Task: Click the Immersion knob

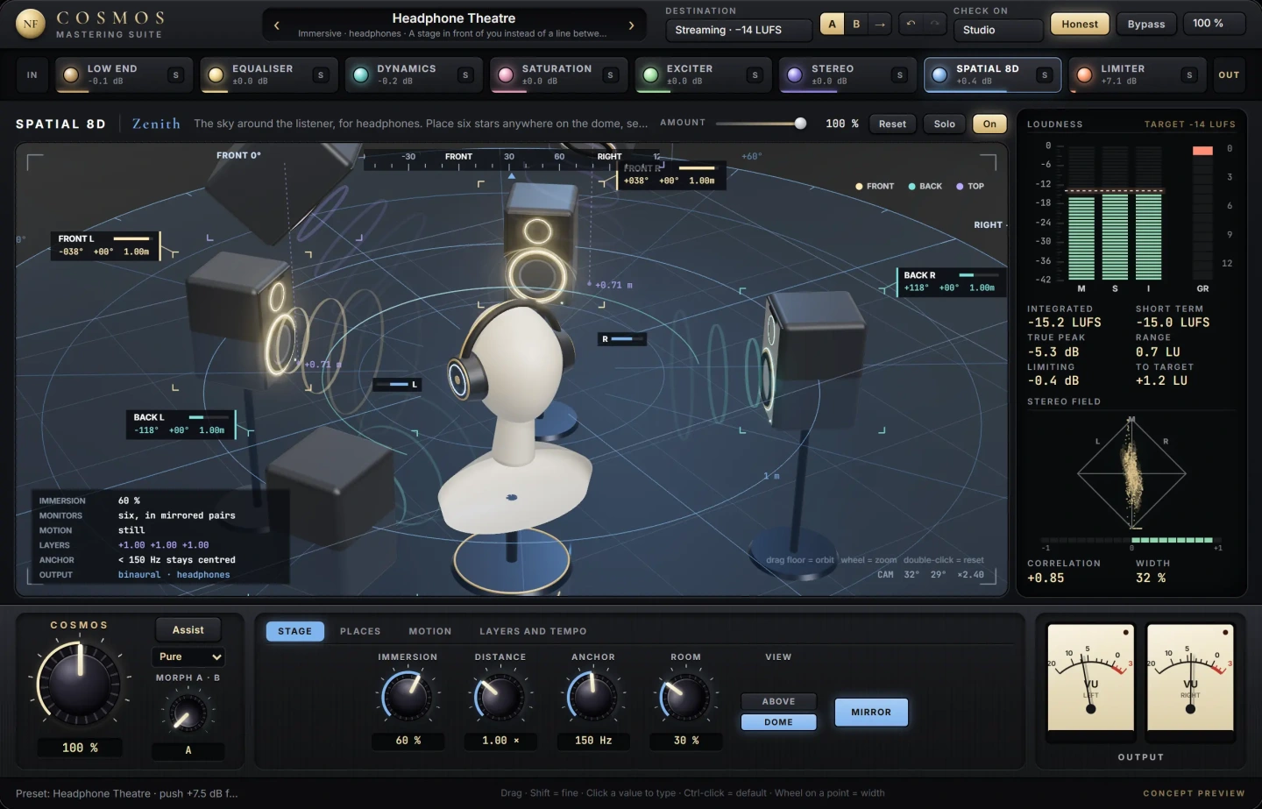Action: (x=408, y=696)
